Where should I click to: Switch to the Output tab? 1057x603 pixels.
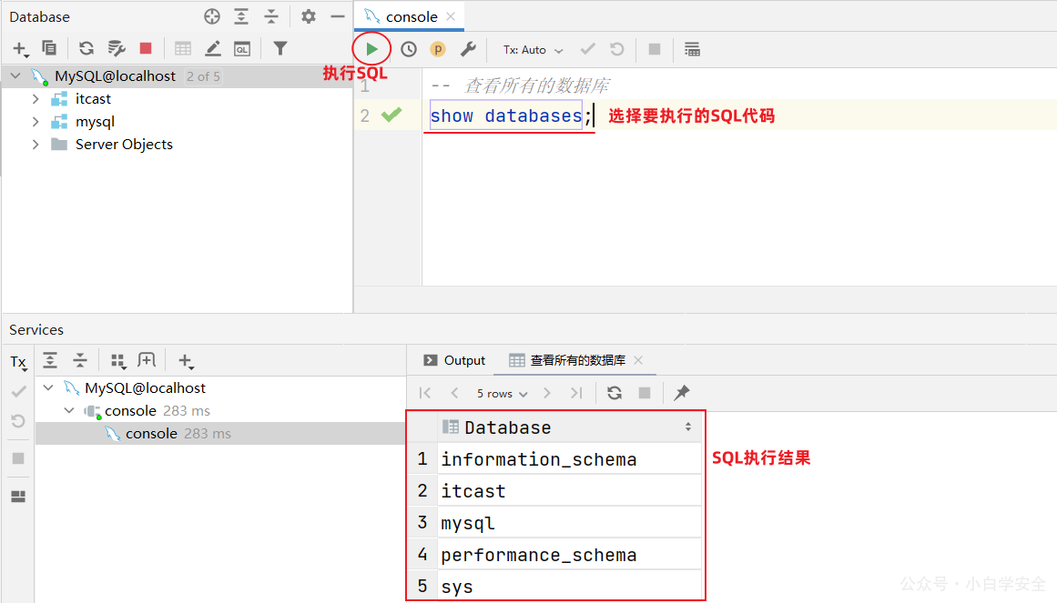click(x=454, y=360)
